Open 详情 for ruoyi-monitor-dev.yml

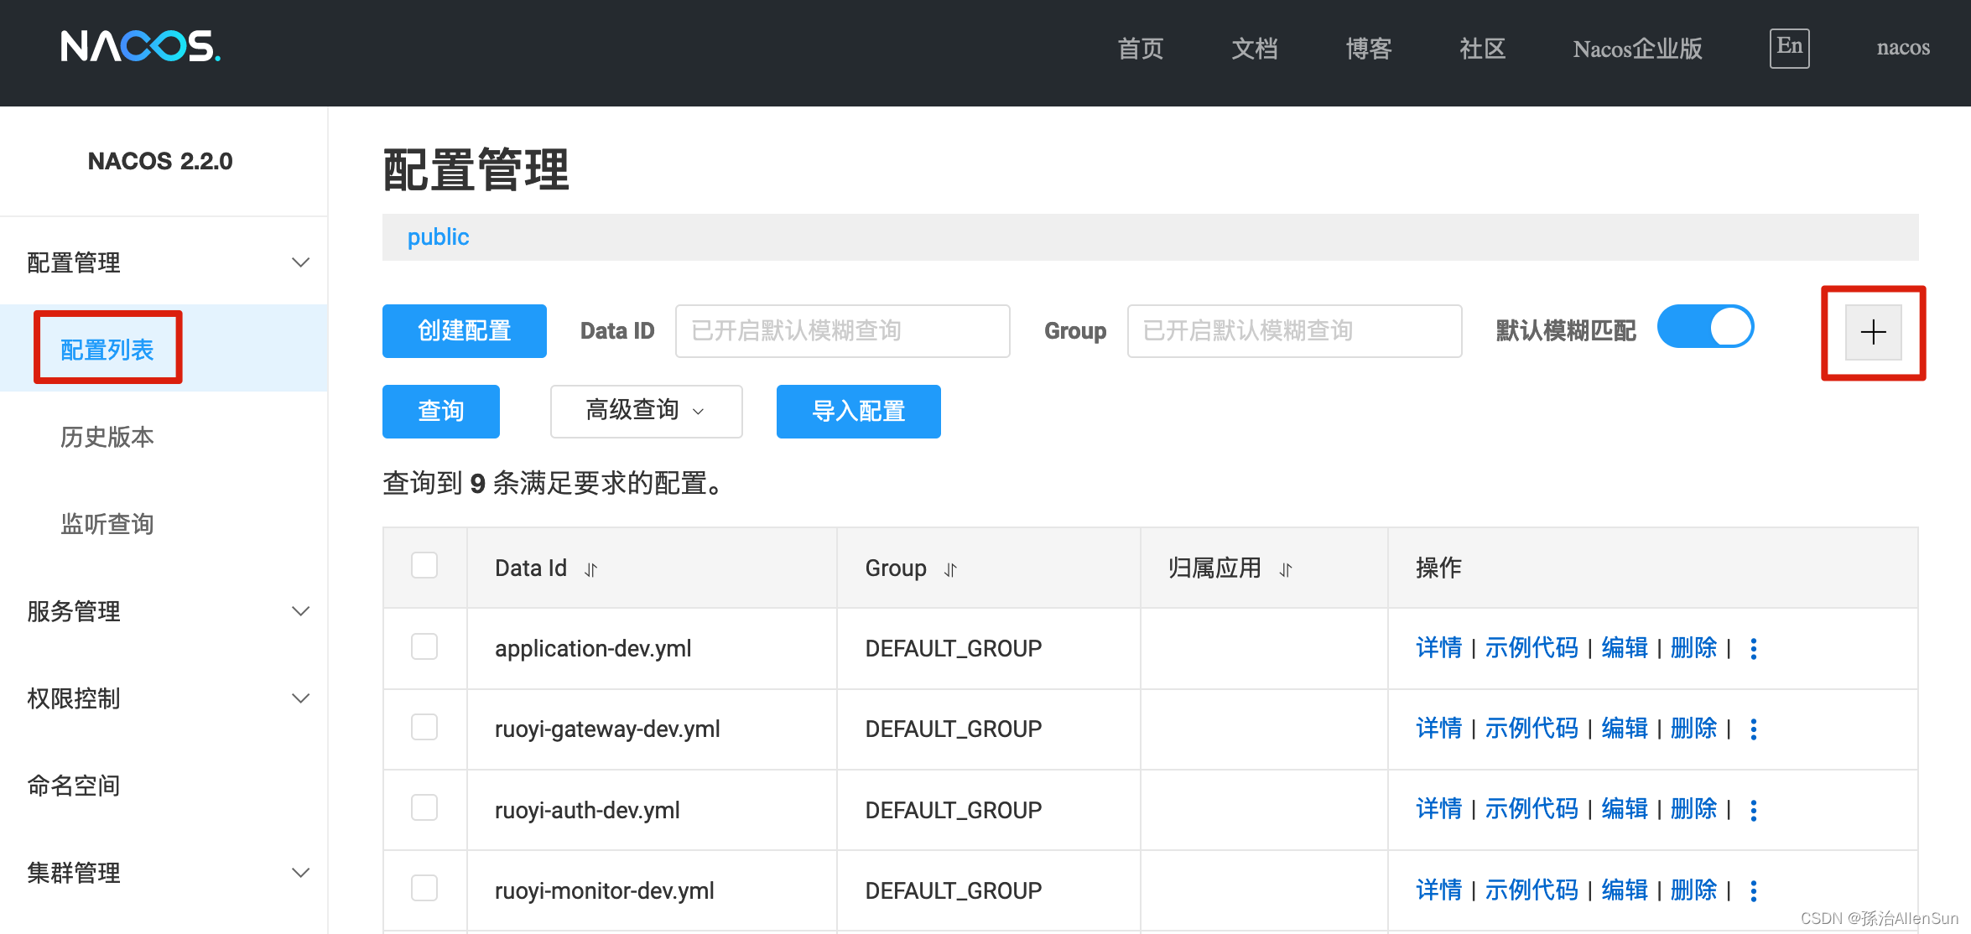coord(1438,890)
